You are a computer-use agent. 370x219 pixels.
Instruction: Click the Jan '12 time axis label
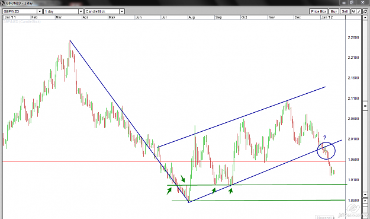point(327,17)
